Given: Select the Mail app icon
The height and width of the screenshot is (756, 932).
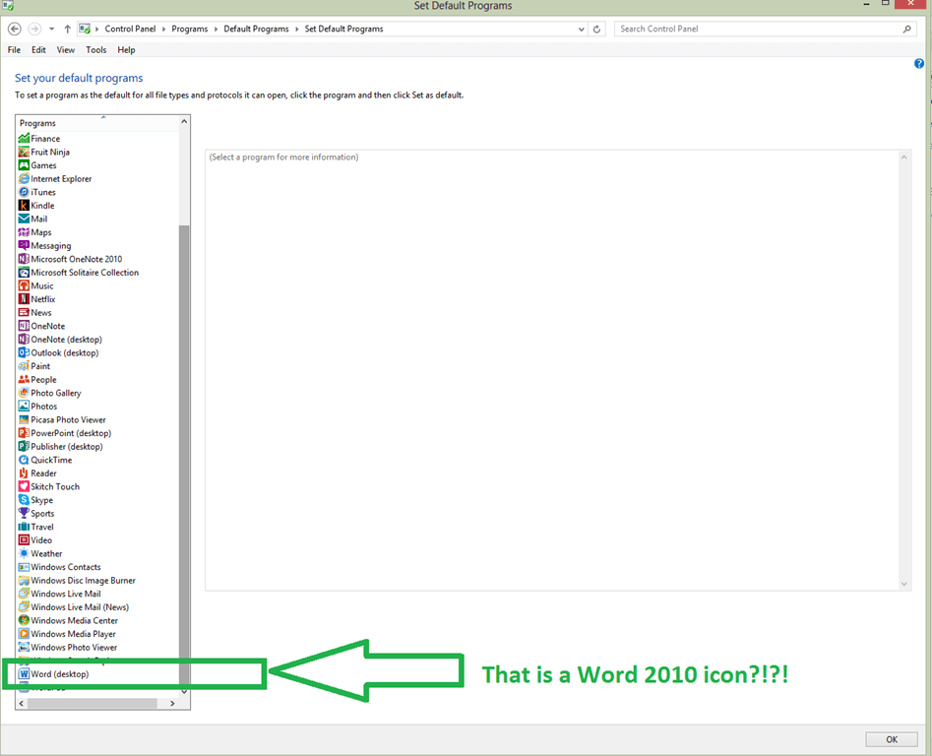Looking at the screenshot, I should (x=24, y=219).
